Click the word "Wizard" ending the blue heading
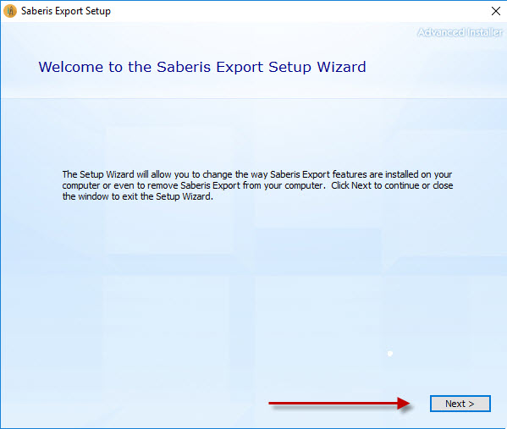The width and height of the screenshot is (507, 429). click(x=341, y=67)
